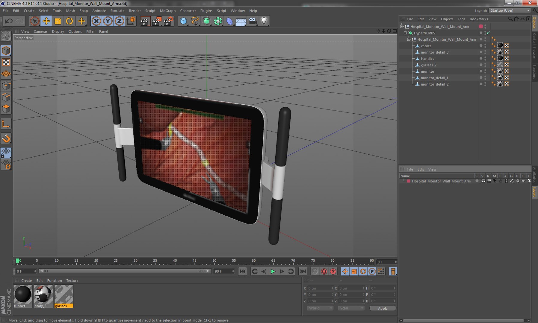Viewport: 538px width, 323px height.
Task: Add a floor environment object icon
Action: pos(241,21)
